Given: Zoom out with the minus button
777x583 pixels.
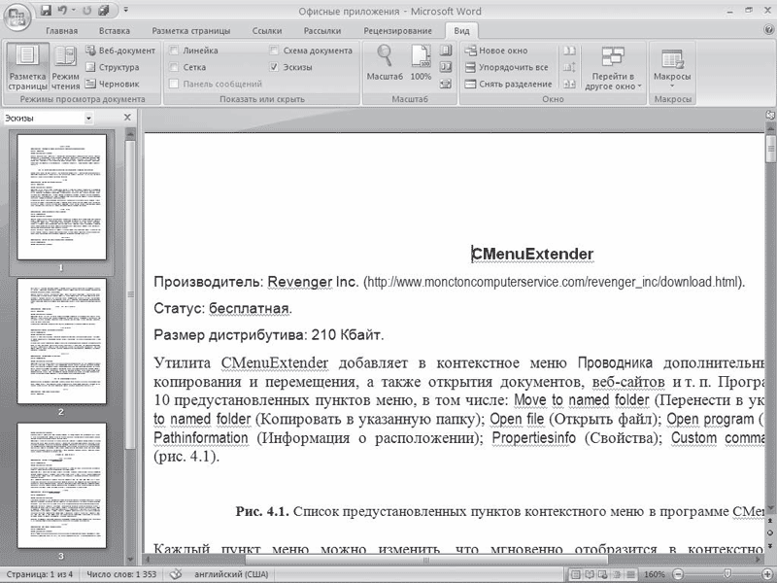Looking at the screenshot, I should point(677,574).
